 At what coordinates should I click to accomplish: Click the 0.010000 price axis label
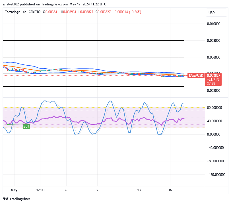coord(214,24)
